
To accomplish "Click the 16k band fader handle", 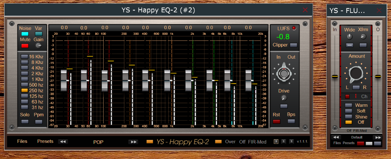I will (249, 81).
